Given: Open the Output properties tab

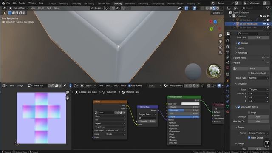Looking at the screenshot, I should 228,52.
